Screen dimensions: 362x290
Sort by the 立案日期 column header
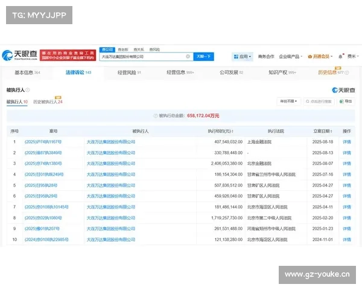pos(323,130)
